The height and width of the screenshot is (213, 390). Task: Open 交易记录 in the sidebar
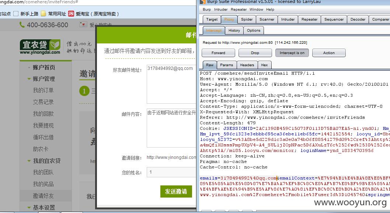(43, 102)
